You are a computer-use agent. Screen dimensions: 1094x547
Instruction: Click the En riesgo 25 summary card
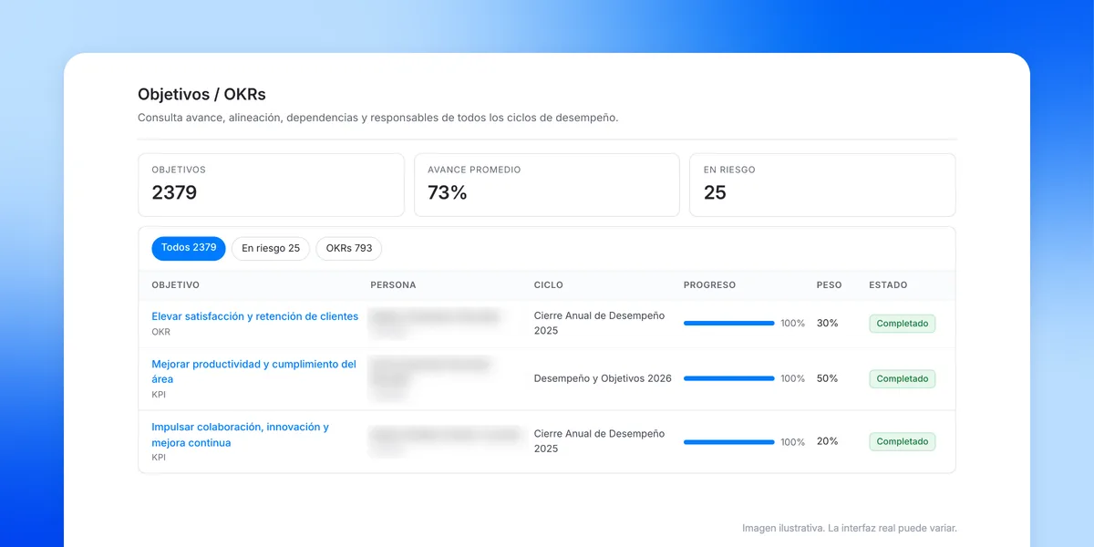[x=822, y=185]
